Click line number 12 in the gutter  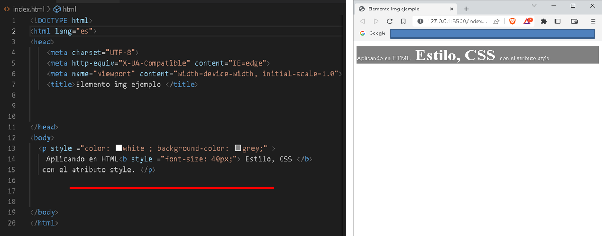point(12,138)
